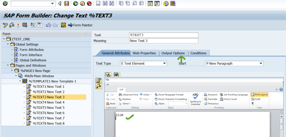Click the green checkmark Enter icon
Viewport: 286px width, 137px height.
[x=5, y=3]
